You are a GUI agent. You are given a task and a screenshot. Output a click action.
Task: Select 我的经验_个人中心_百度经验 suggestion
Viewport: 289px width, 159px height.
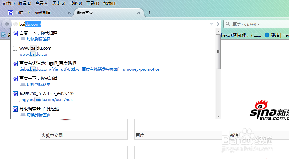click(47, 93)
